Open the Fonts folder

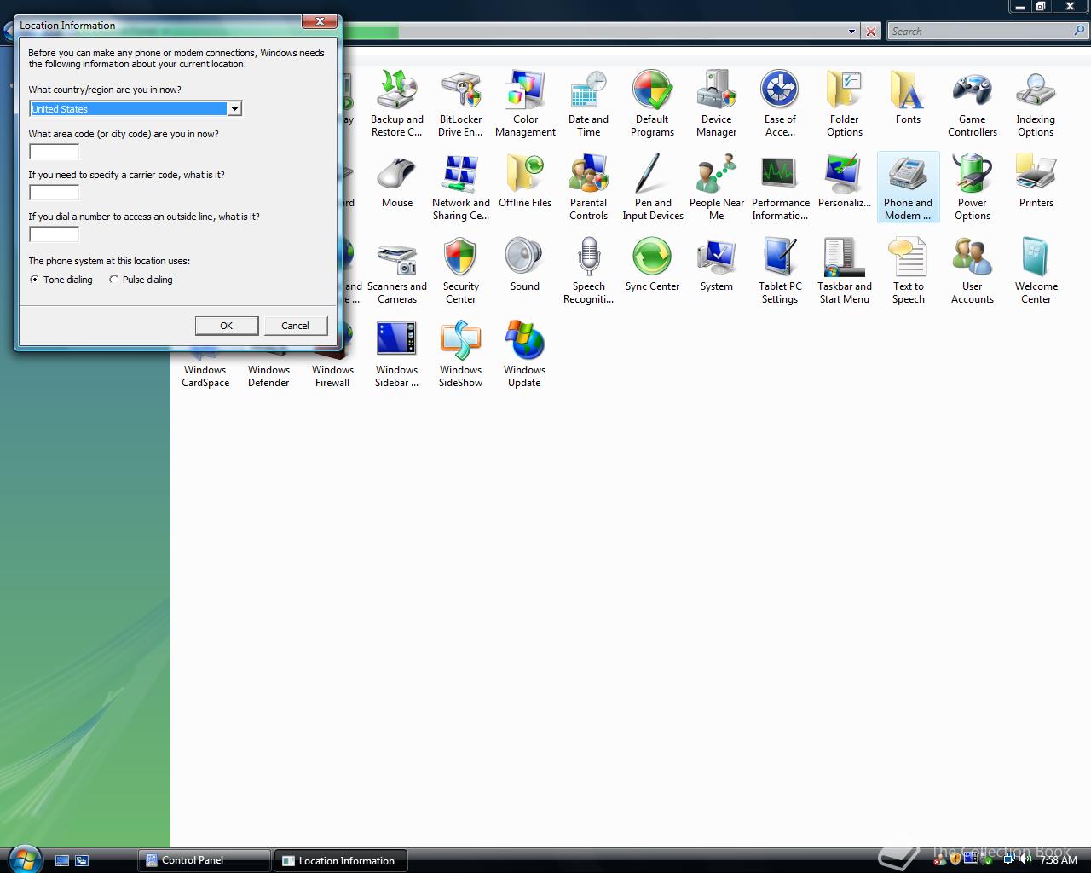(908, 98)
